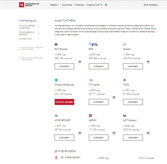Open the БКС Брокер name link
Viewport: 167px width, 164px height.
point(61,49)
